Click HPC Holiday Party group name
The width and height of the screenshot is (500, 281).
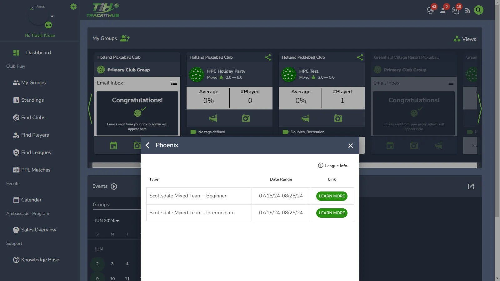click(226, 71)
